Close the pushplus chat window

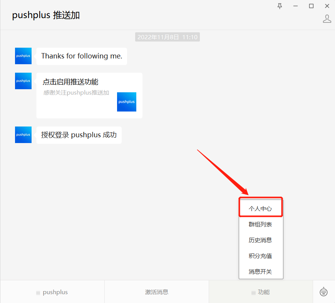coord(327,6)
